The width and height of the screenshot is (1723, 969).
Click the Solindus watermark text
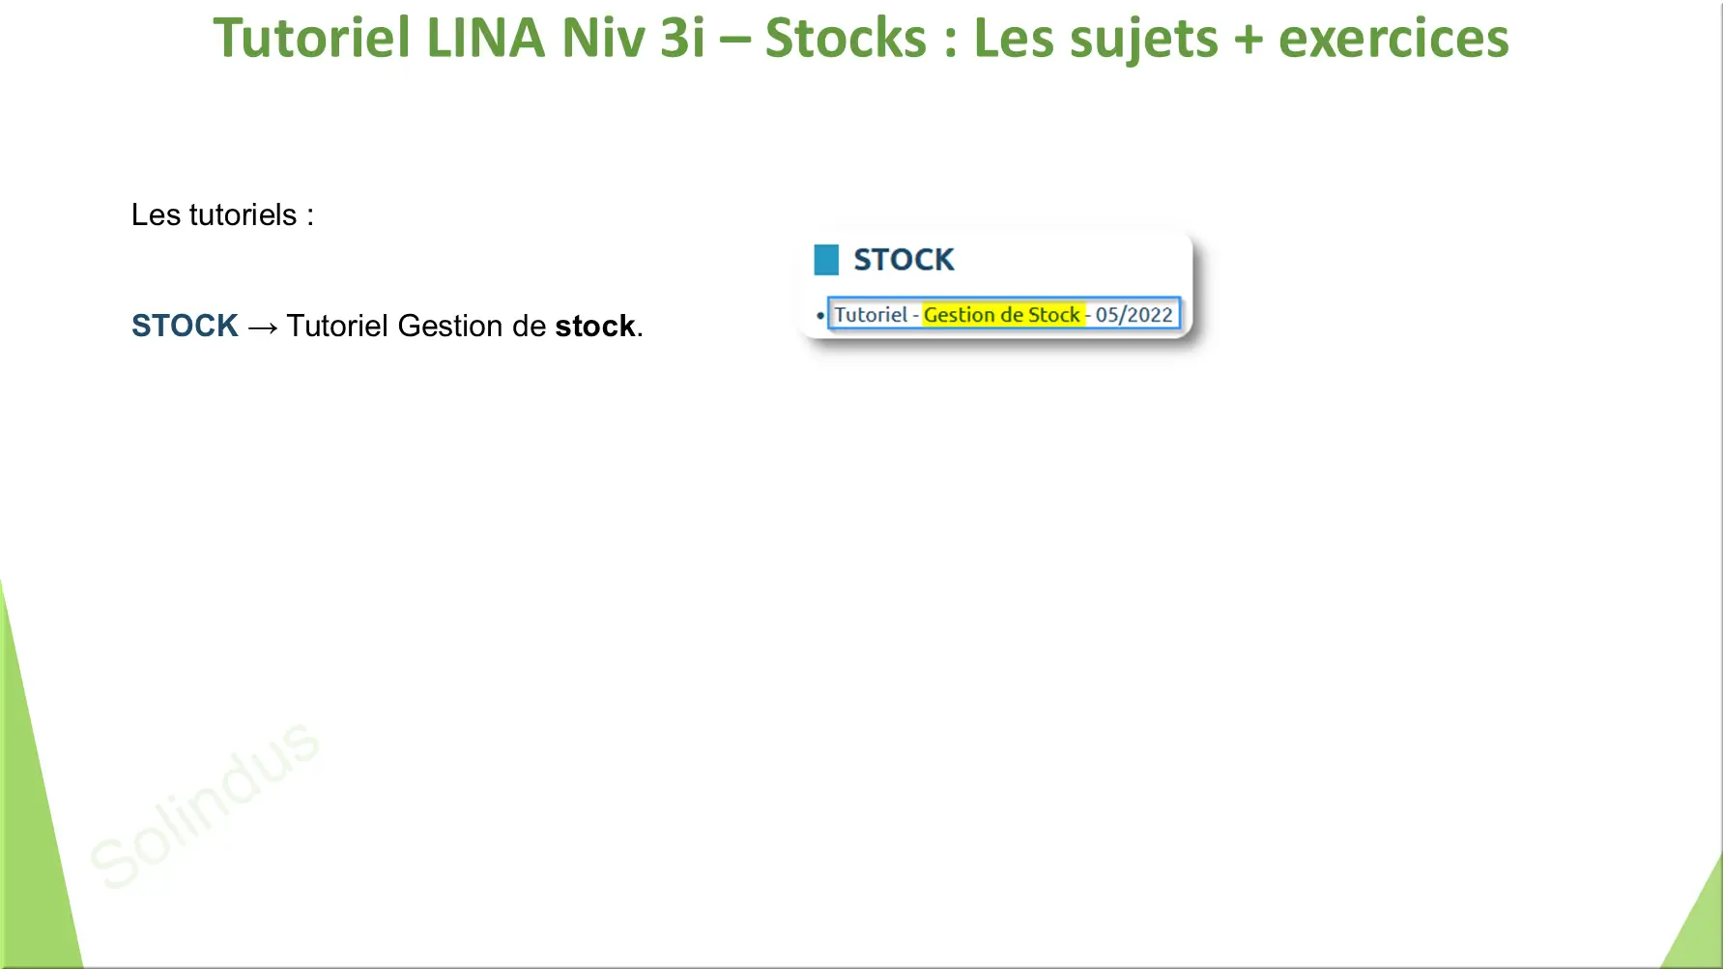tap(205, 804)
